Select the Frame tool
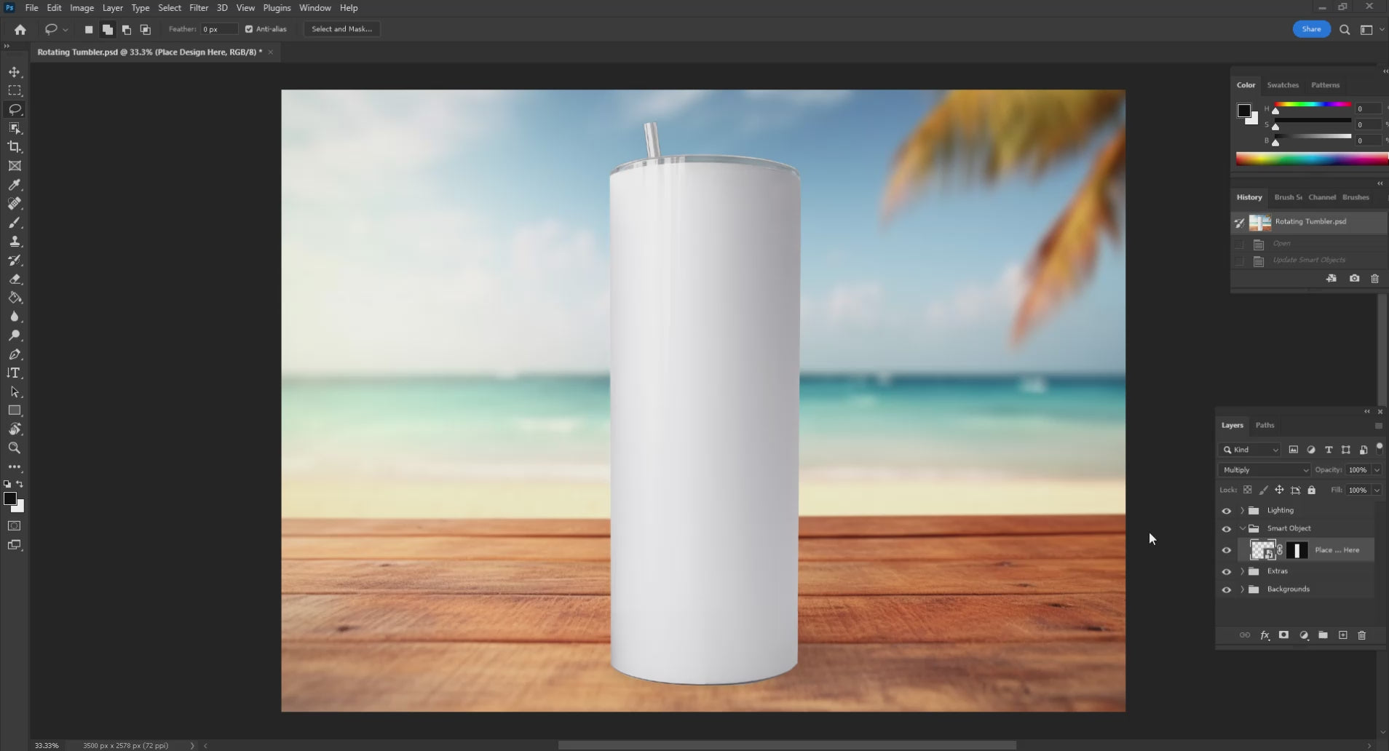Viewport: 1389px width, 751px height. pyautogui.click(x=15, y=166)
